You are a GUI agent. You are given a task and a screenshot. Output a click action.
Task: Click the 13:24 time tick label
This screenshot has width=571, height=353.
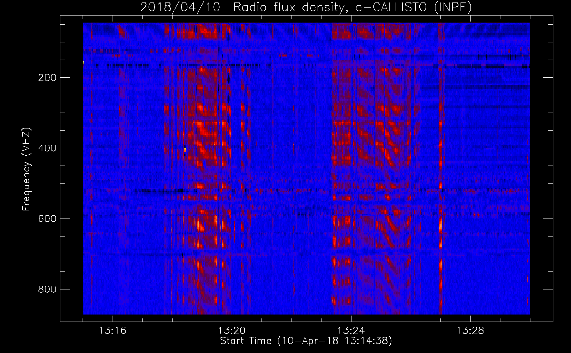click(x=351, y=331)
